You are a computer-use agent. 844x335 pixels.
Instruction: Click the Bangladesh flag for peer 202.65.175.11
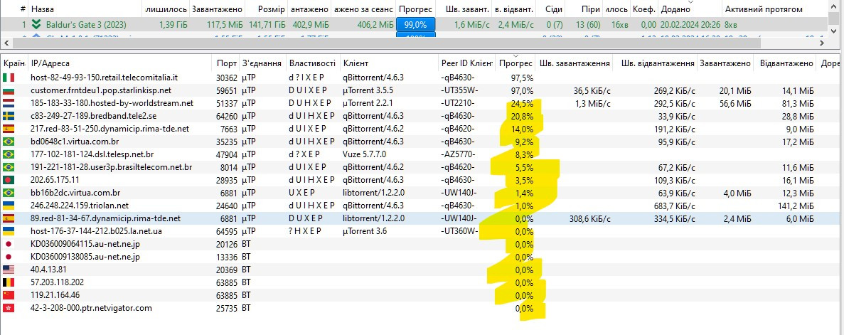pyautogui.click(x=9, y=180)
